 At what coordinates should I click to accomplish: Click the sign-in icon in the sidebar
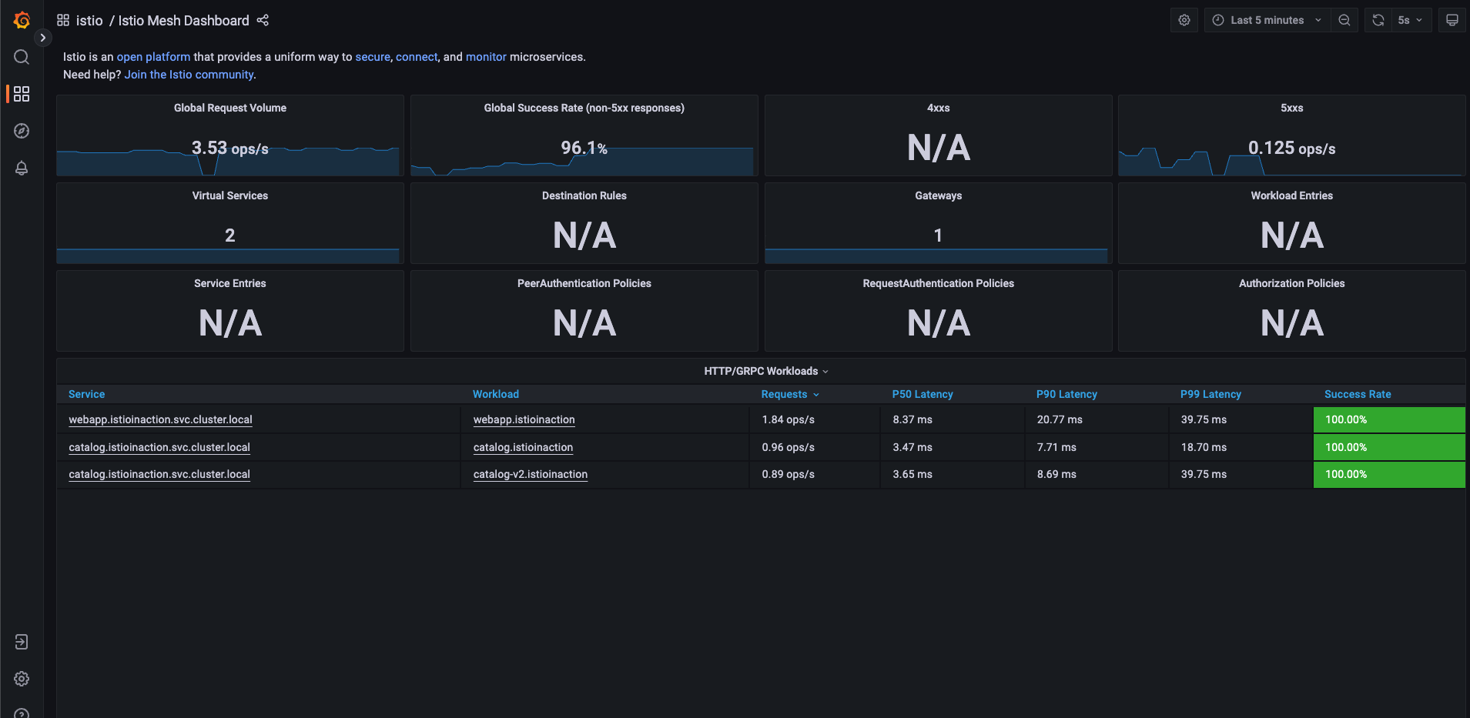[22, 642]
